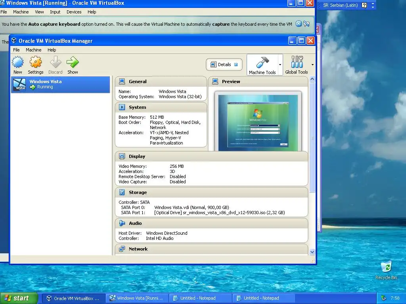Viewport: 406px width, 304px height.
Task: Click the 'Windows DirectSound' host driver value
Action: coord(167,233)
